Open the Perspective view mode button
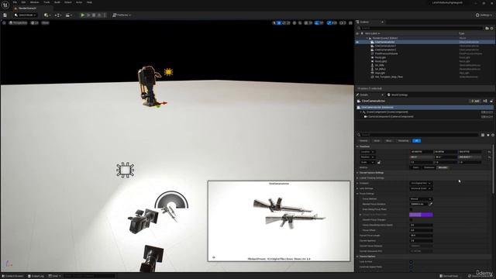This screenshot has height=279, width=496. [x=19, y=22]
